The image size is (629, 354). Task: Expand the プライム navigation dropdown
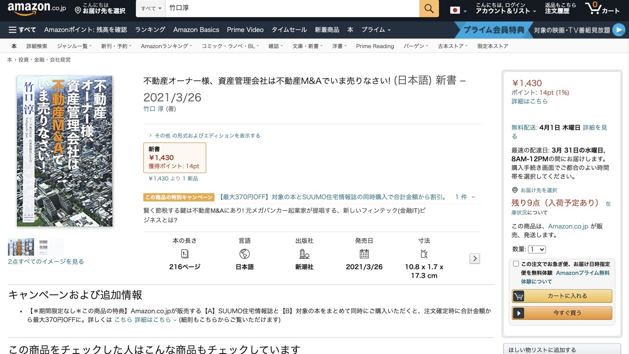coord(376,30)
